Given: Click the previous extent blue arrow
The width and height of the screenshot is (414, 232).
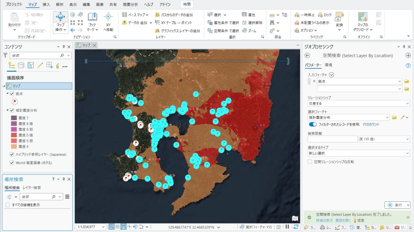Looking at the screenshot, I should [x=72, y=30].
